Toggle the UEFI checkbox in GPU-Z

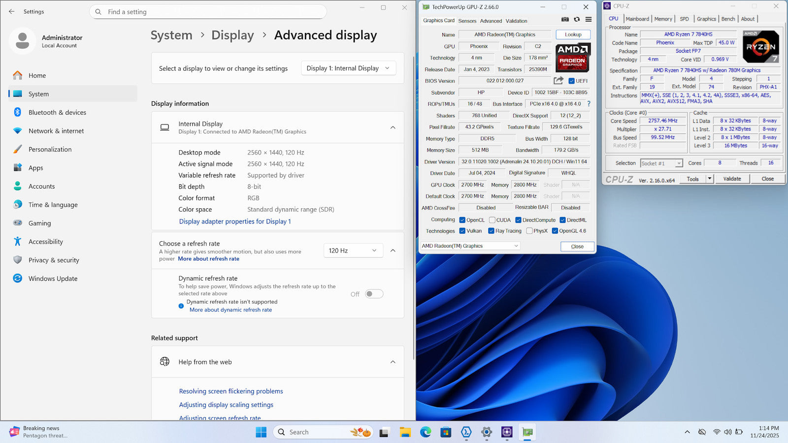(571, 81)
